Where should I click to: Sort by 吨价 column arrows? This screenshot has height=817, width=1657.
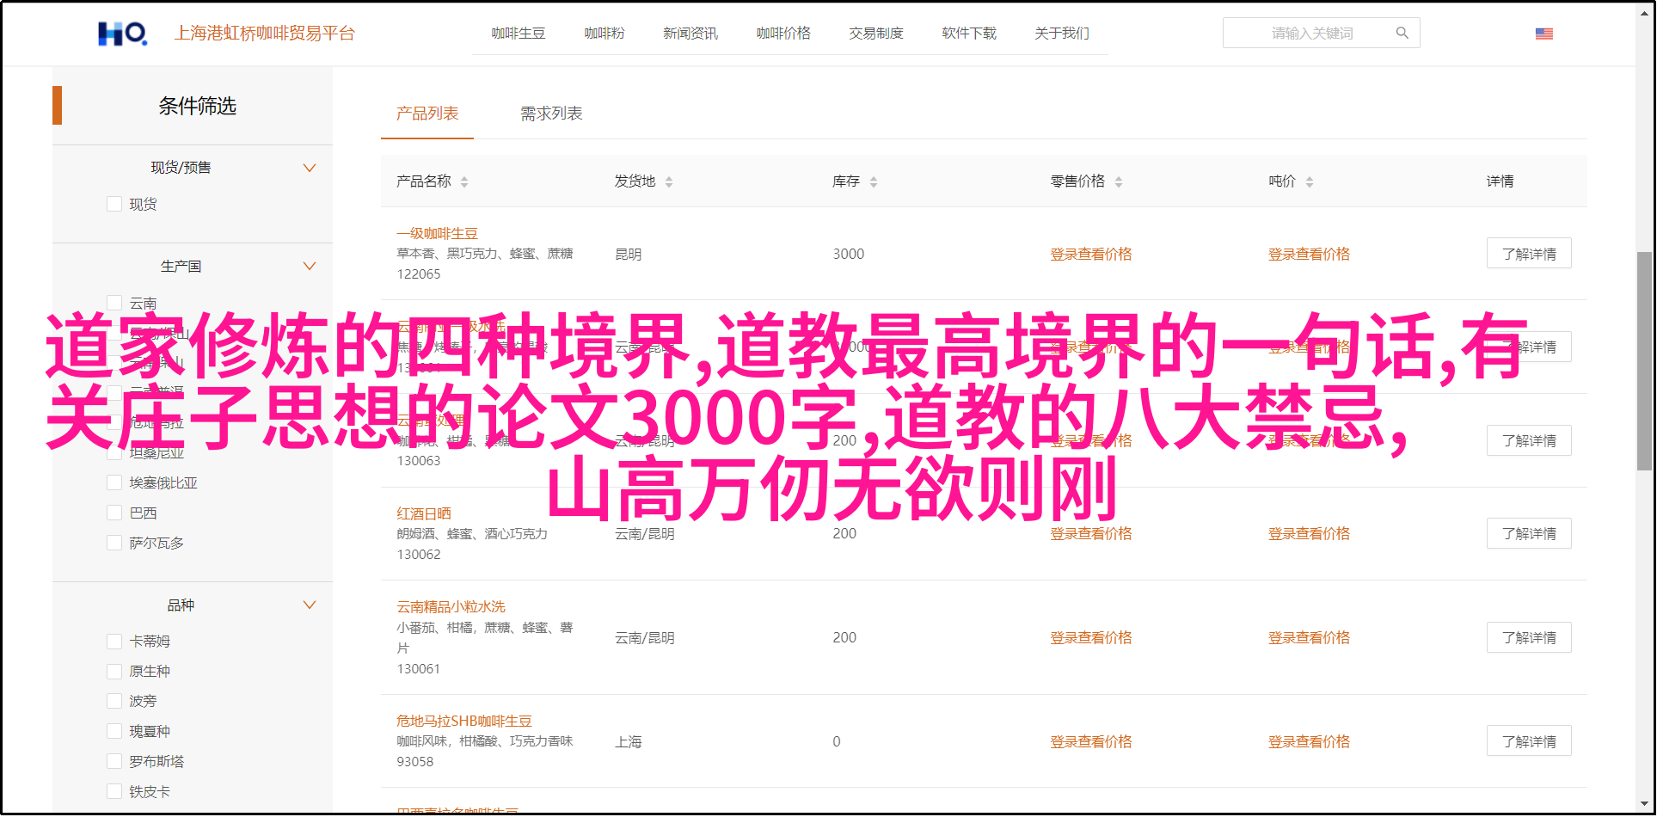coord(1310,181)
